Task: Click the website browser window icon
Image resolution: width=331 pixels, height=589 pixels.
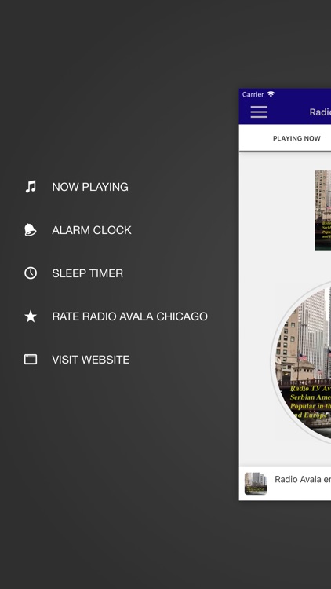Action: (x=31, y=360)
